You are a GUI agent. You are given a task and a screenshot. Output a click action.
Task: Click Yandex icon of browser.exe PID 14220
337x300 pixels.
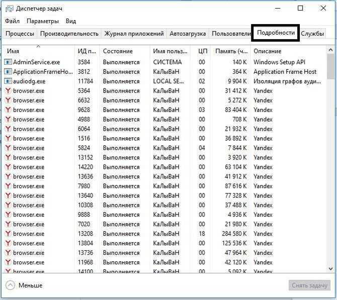click(x=8, y=167)
